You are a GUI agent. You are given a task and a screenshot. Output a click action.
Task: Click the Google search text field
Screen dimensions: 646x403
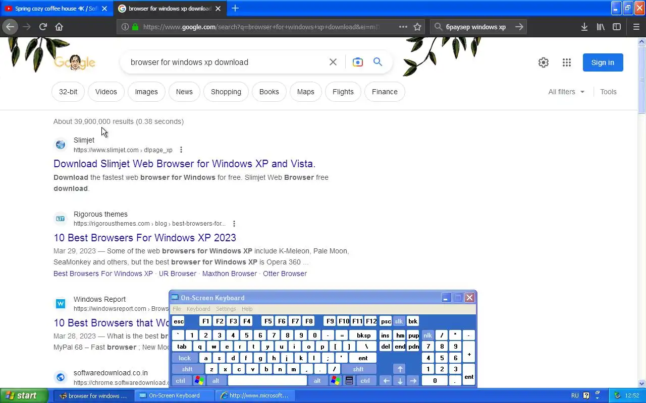225,62
